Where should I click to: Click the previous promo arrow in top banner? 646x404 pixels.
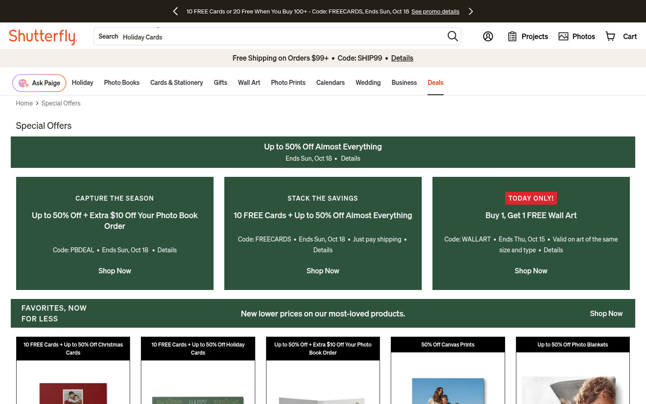click(175, 11)
